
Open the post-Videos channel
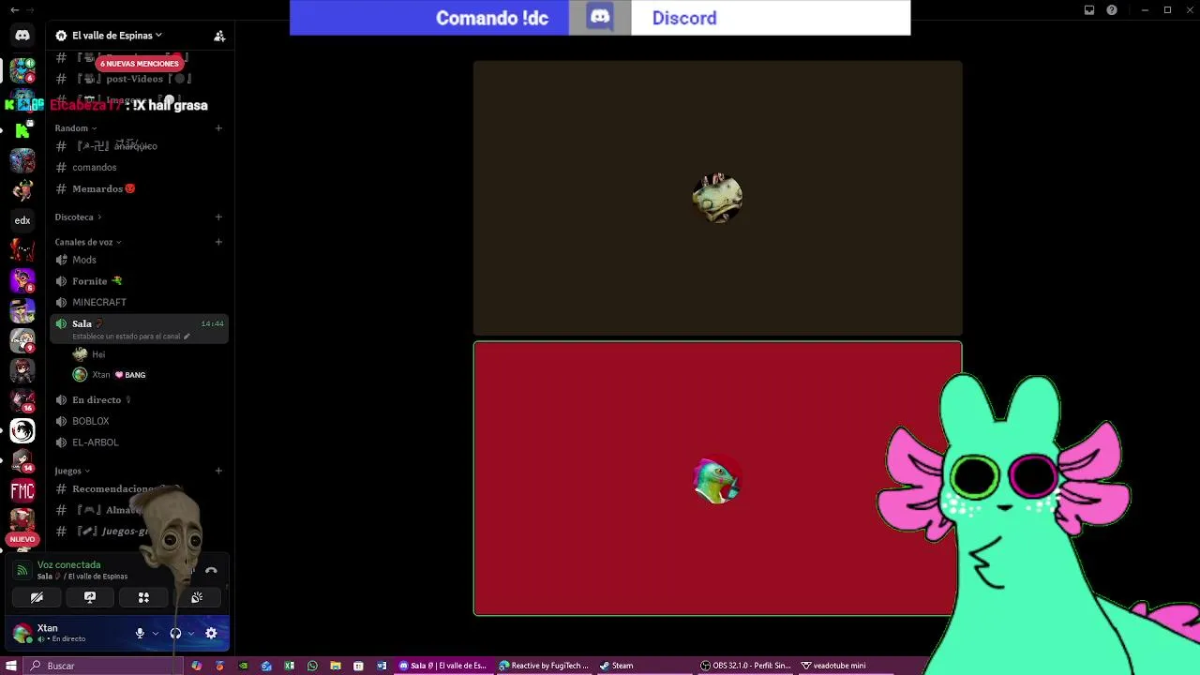tap(139, 79)
